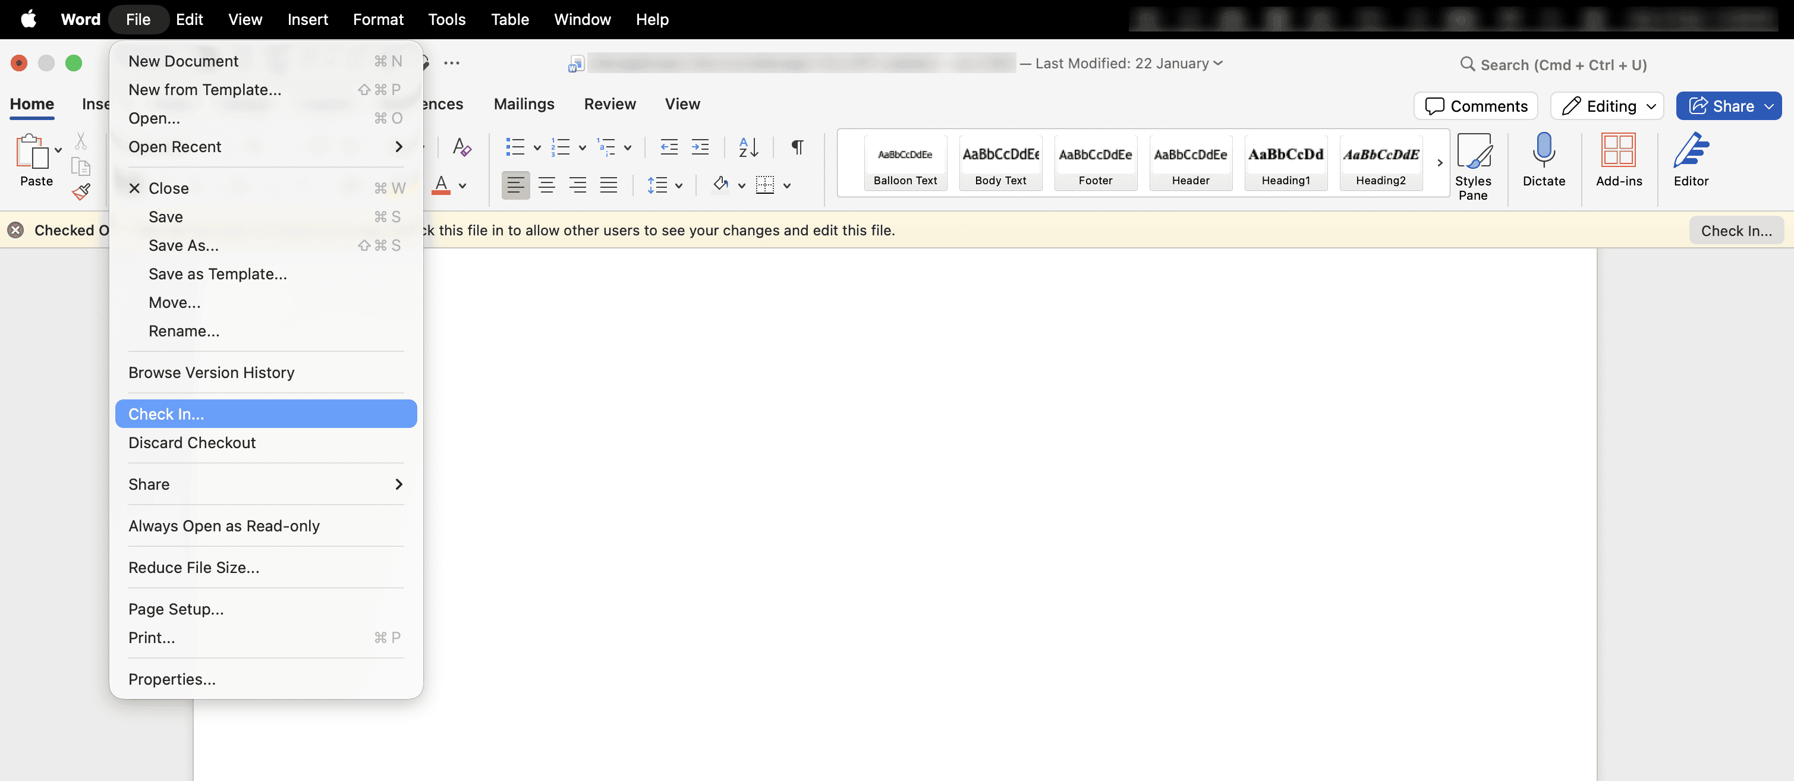
Task: Apply the Heading1 style from the gallery
Action: [x=1286, y=163]
